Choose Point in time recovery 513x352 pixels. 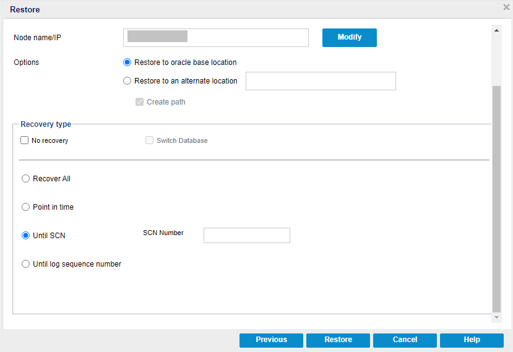pos(26,207)
